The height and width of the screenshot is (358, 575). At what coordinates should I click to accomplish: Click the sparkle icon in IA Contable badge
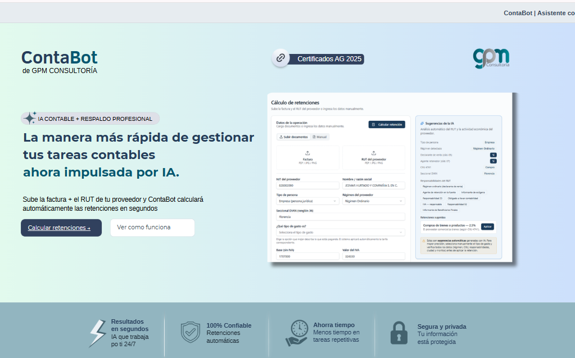(x=30, y=118)
